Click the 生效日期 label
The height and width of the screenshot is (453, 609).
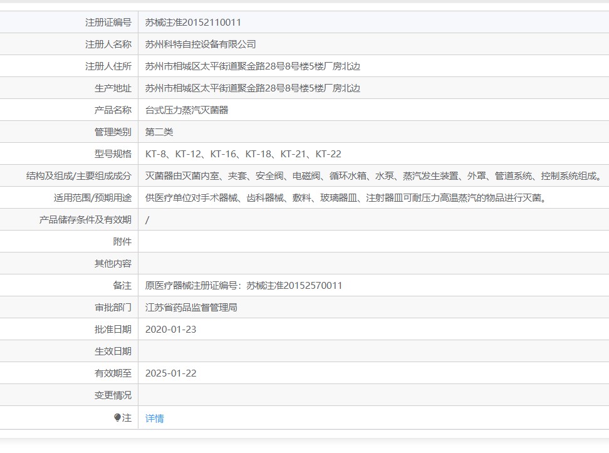coord(113,351)
